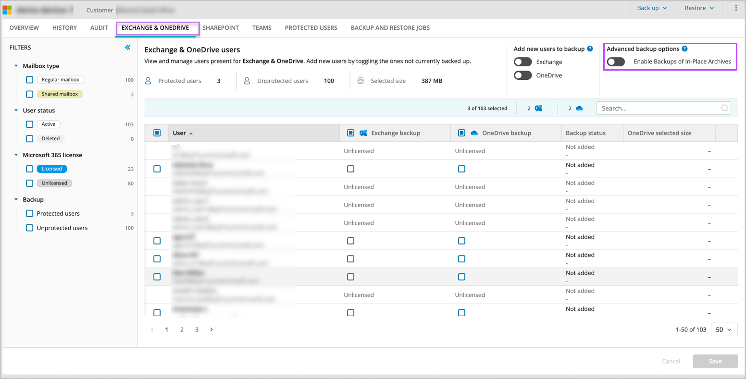Switch to the SharePoint tab
The image size is (746, 379).
220,28
